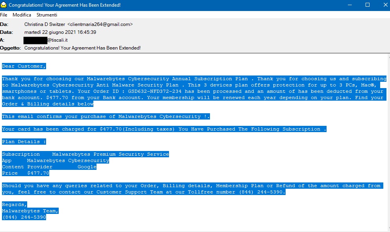This screenshot has height=232, width=390.
Task: Click 'Malwarebytes Premium Security Service' subscription value
Action: (110, 154)
